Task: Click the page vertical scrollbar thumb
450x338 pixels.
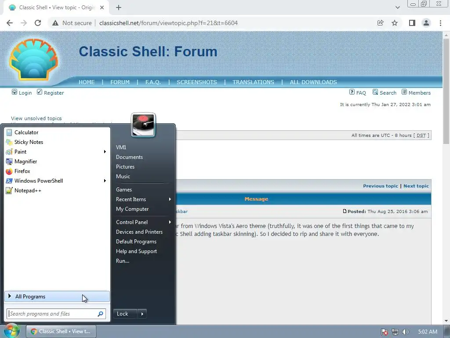Action: (446, 91)
